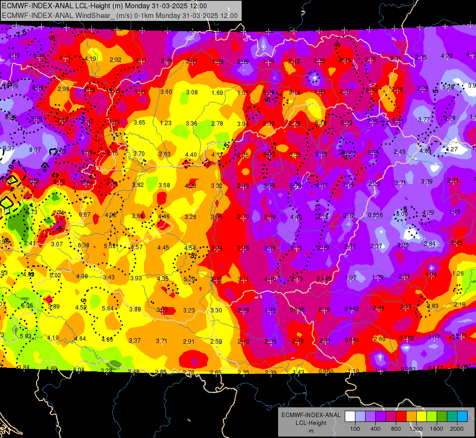
Task: Click the wind shear value 7.05
Action: tap(372, 122)
